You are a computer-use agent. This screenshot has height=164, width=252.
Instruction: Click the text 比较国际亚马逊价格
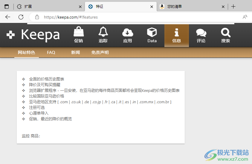(47, 96)
